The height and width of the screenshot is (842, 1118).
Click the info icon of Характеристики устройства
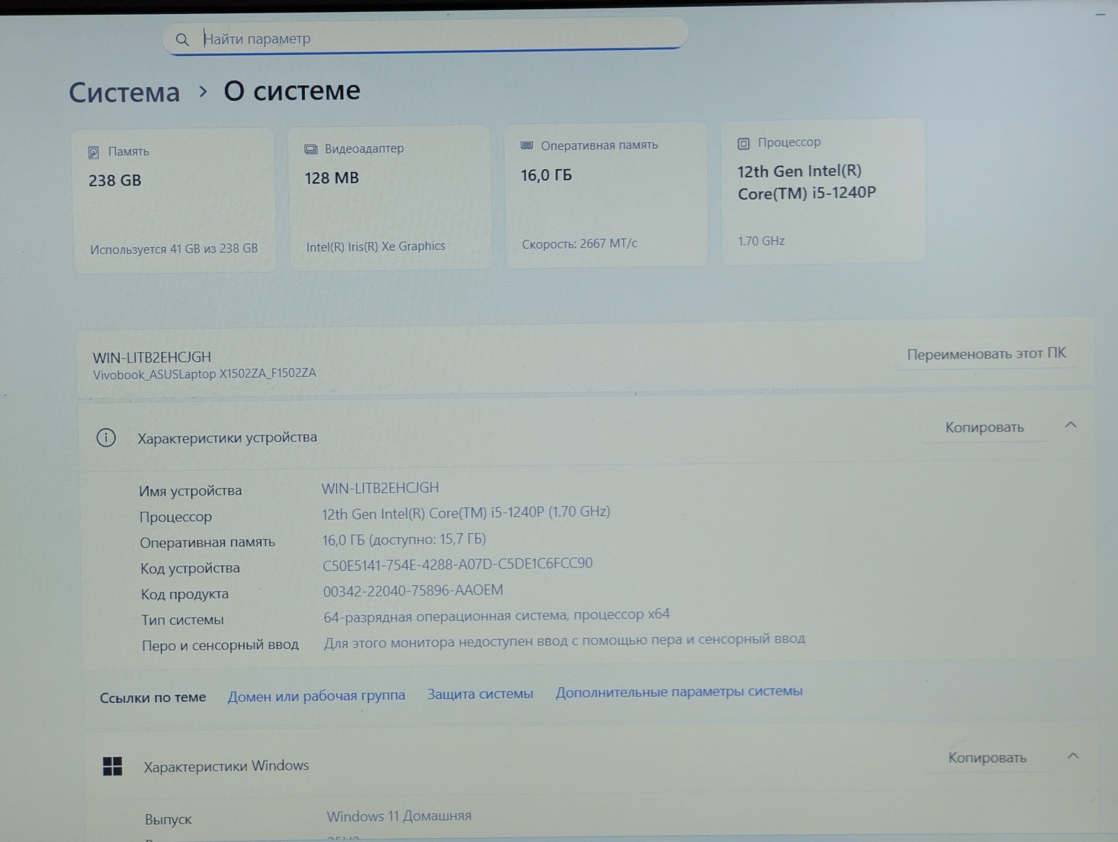point(106,438)
